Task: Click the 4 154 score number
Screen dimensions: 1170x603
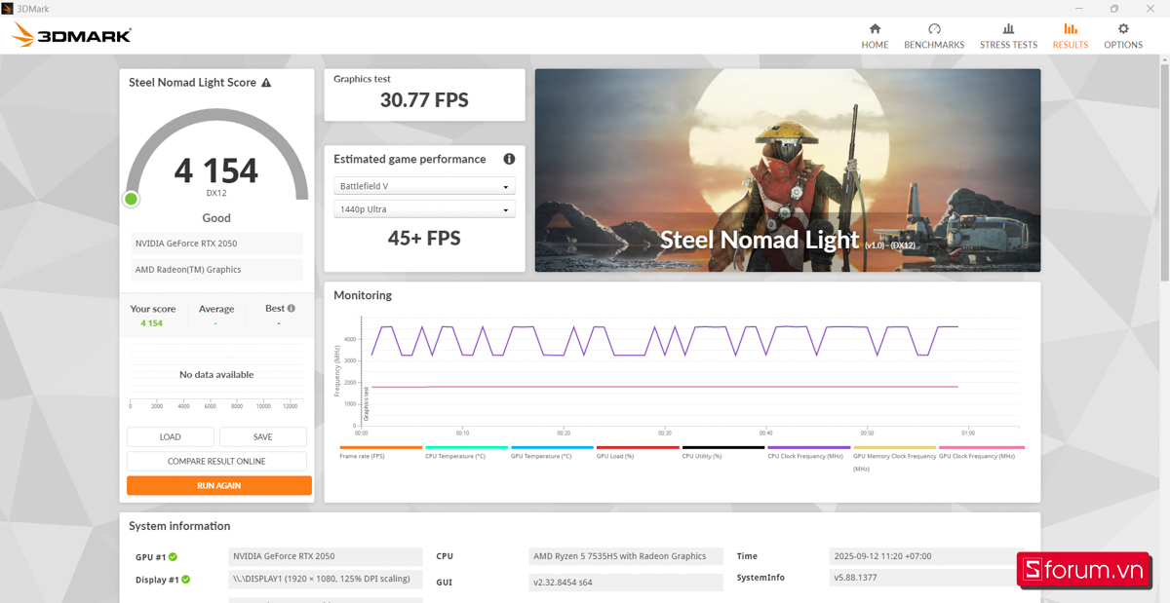Action: (216, 170)
